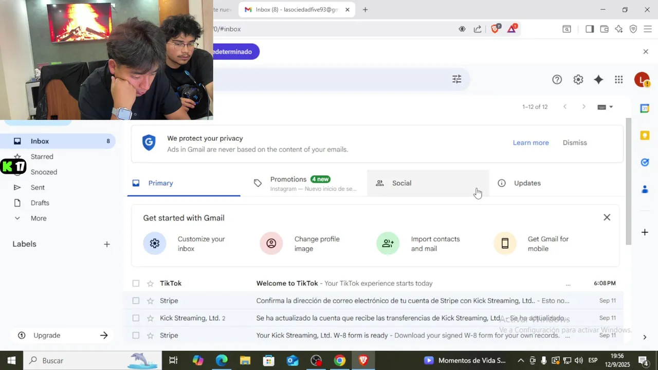Viewport: 658px width, 370px height.
Task: Open input tools keyboard dropdown arrow
Action: tap(611, 107)
